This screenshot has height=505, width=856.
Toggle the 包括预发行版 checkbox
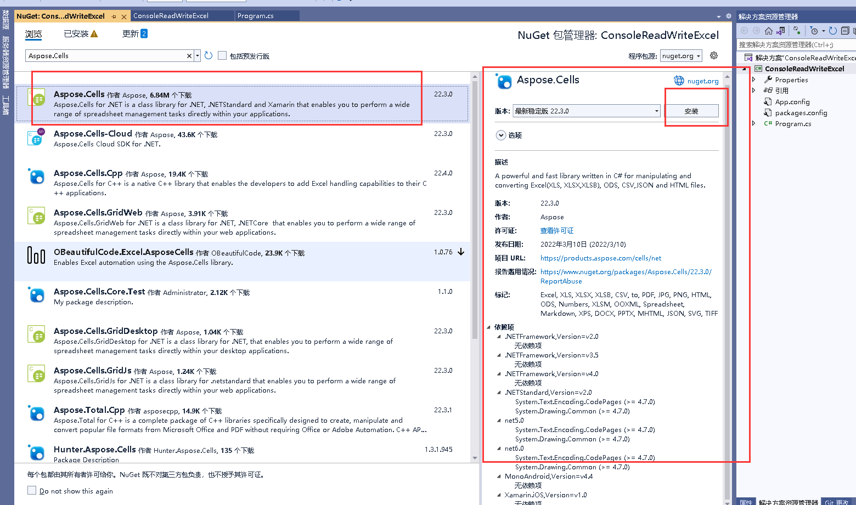pos(222,55)
